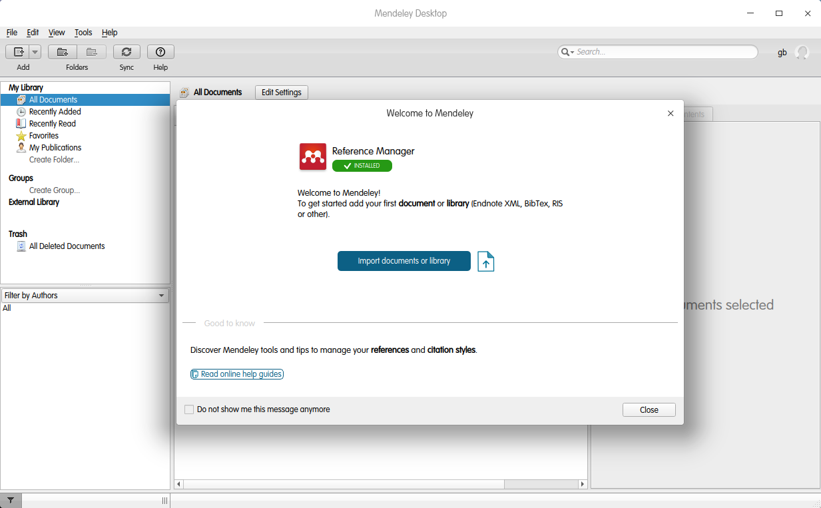Click the create new folder icon
Viewport: 821px width, 508px height.
pos(63,52)
